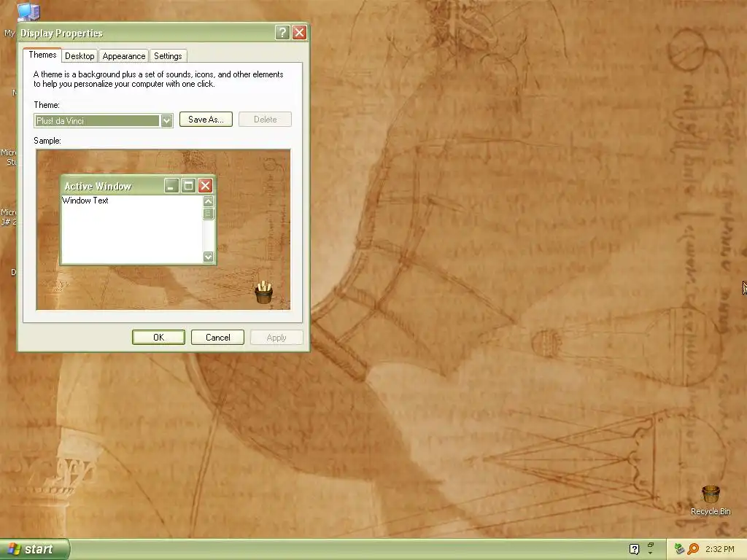Click the language bar help balloon icon
Viewport: 747px width, 560px height.
[x=634, y=549]
